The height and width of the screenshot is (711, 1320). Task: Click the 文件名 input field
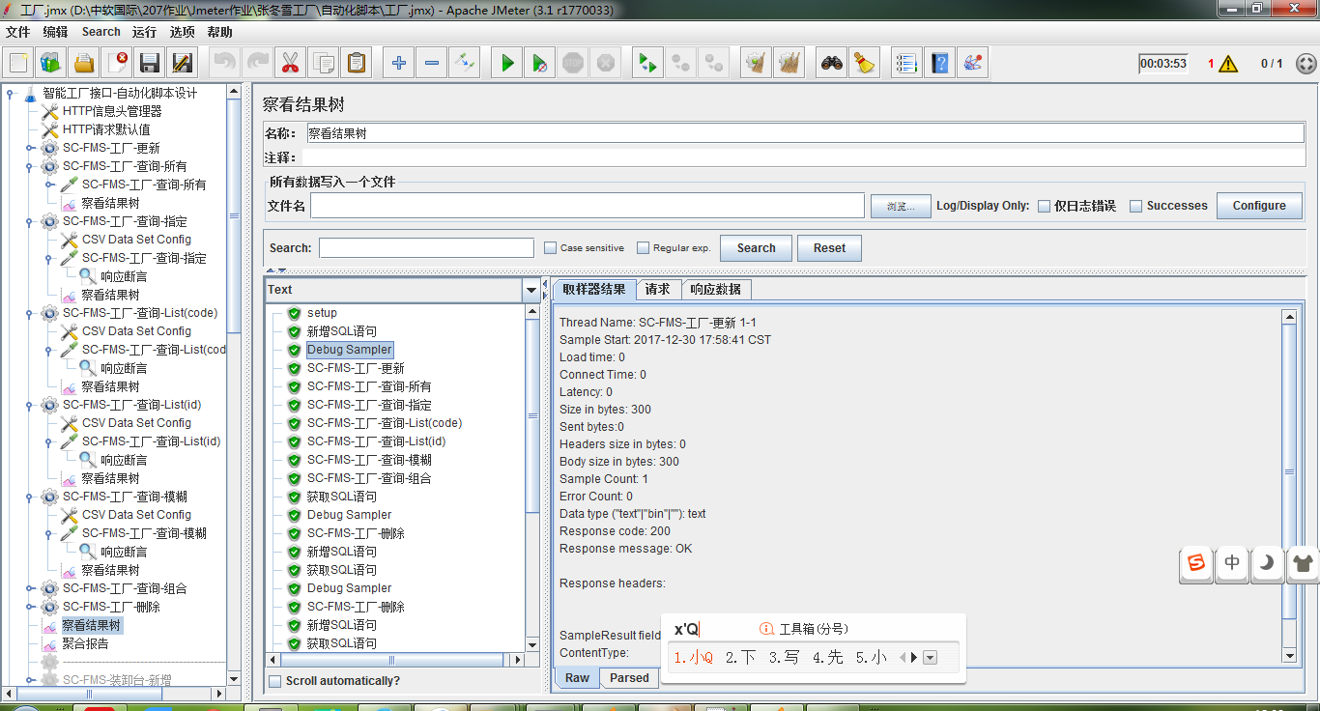coord(588,206)
